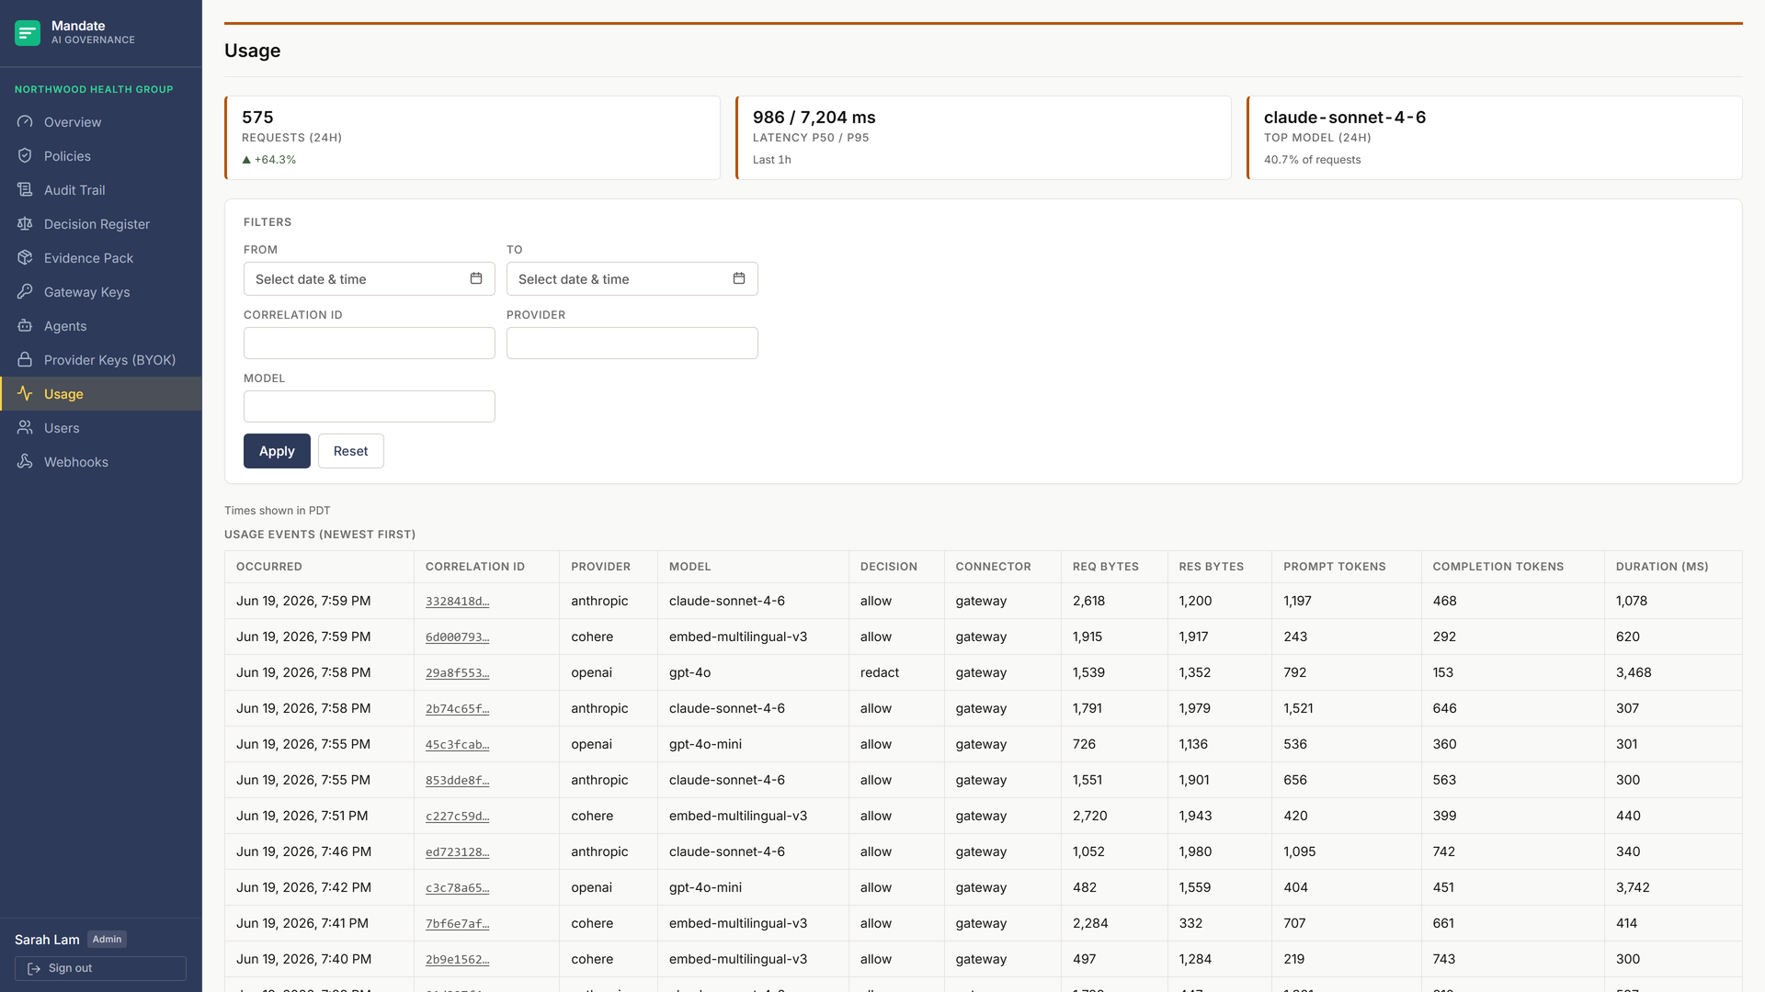Apply the usage filters
The width and height of the screenshot is (1765, 992).
277,451
